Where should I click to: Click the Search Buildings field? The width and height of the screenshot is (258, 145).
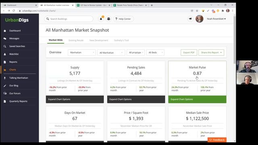(x=69, y=19)
